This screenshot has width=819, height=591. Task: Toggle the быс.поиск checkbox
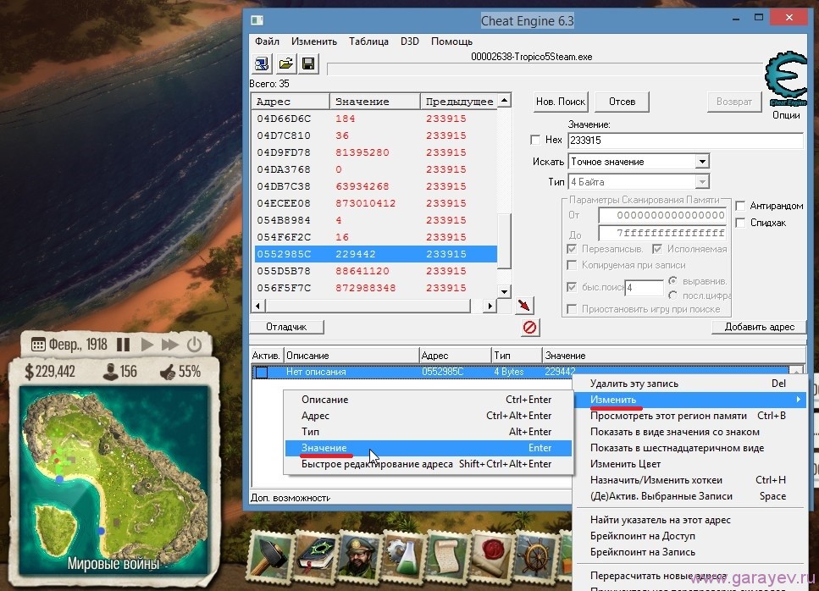[572, 287]
